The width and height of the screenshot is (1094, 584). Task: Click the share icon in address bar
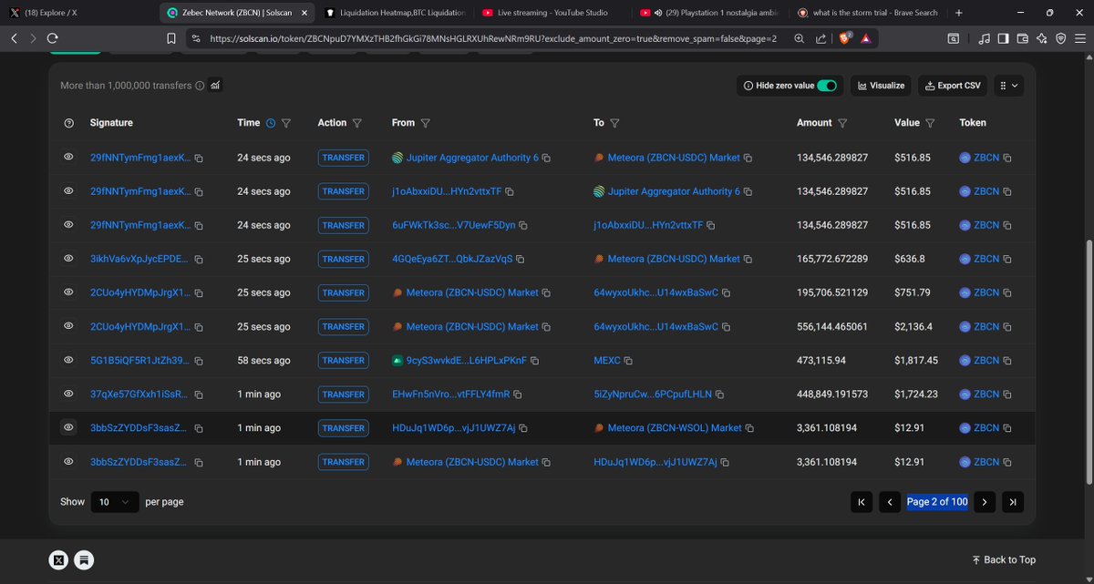point(820,39)
